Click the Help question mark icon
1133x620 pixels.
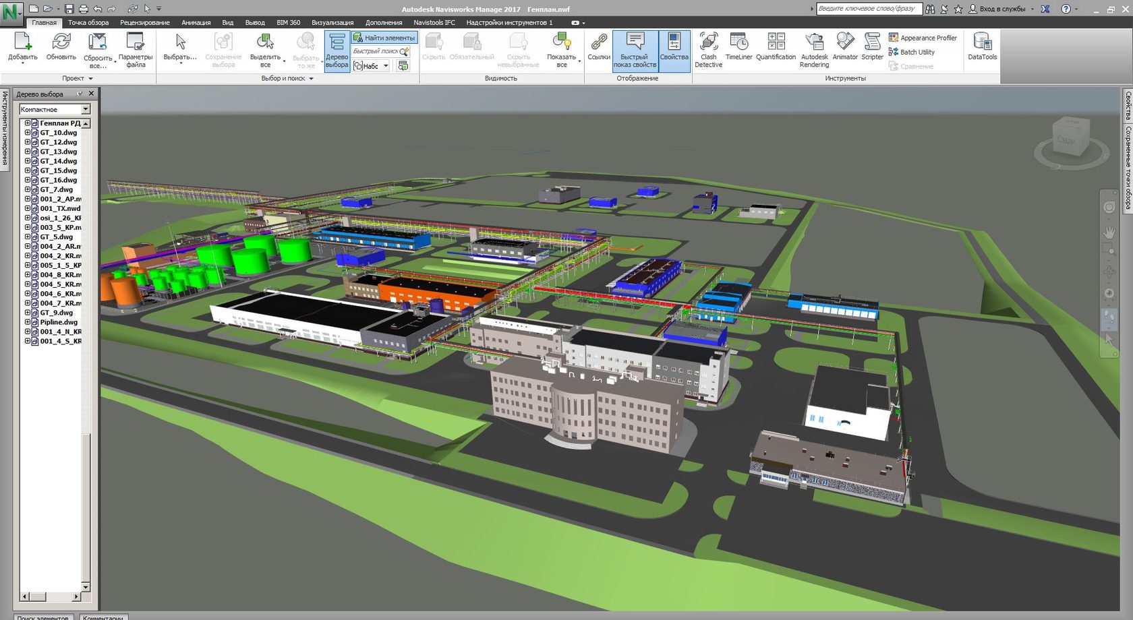1066,9
